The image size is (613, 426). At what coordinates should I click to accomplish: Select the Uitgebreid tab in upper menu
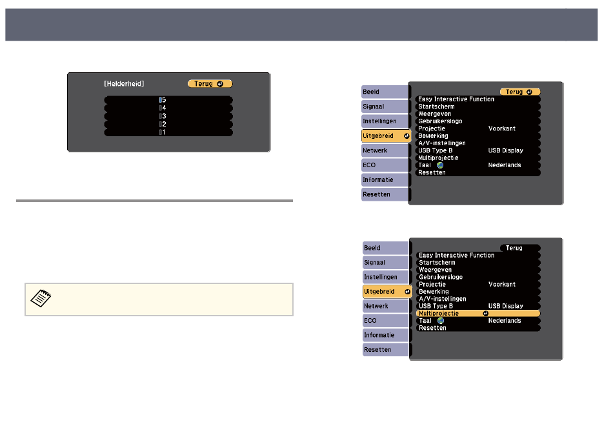click(x=387, y=136)
